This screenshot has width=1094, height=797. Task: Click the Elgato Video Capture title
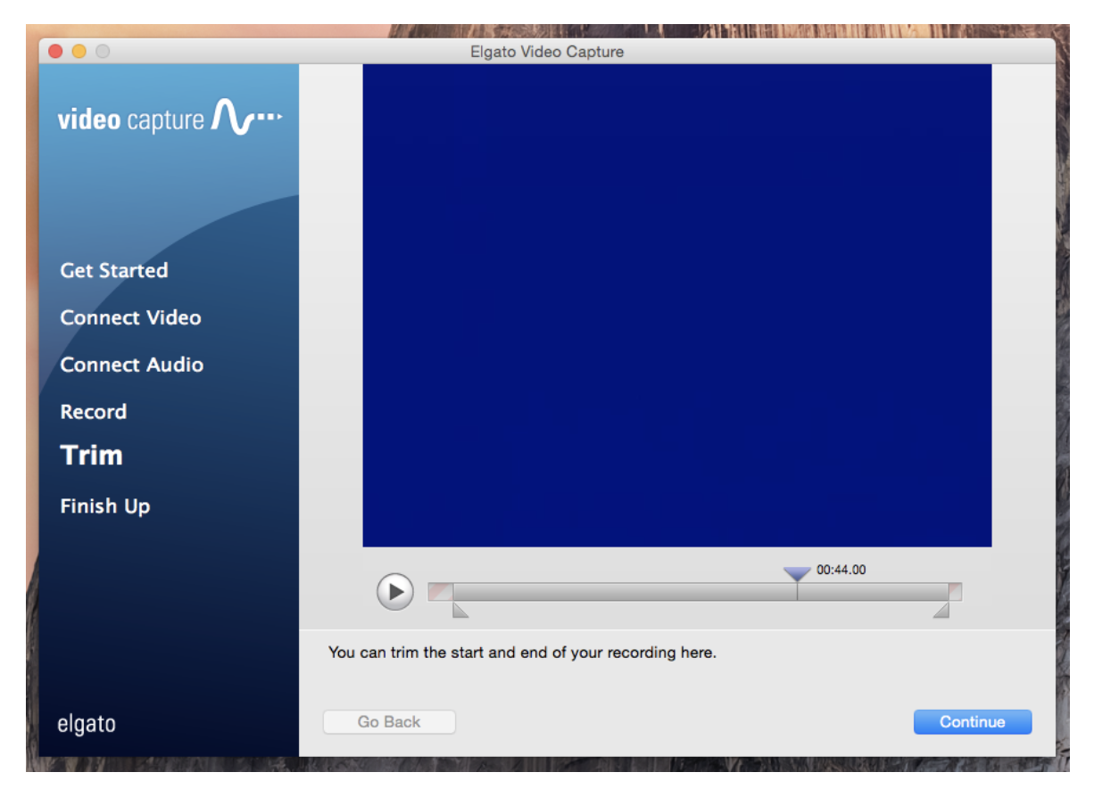547,52
